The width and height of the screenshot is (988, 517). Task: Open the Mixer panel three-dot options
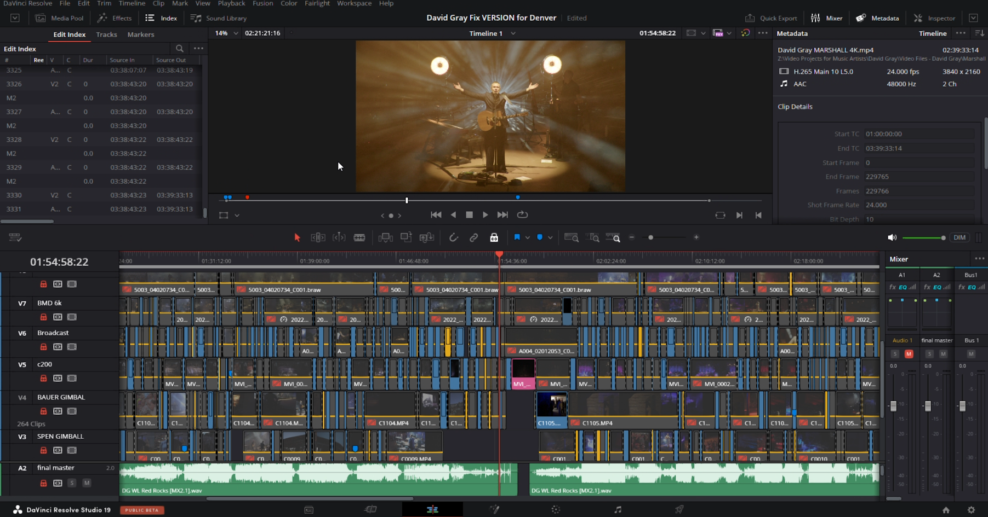(x=979, y=259)
